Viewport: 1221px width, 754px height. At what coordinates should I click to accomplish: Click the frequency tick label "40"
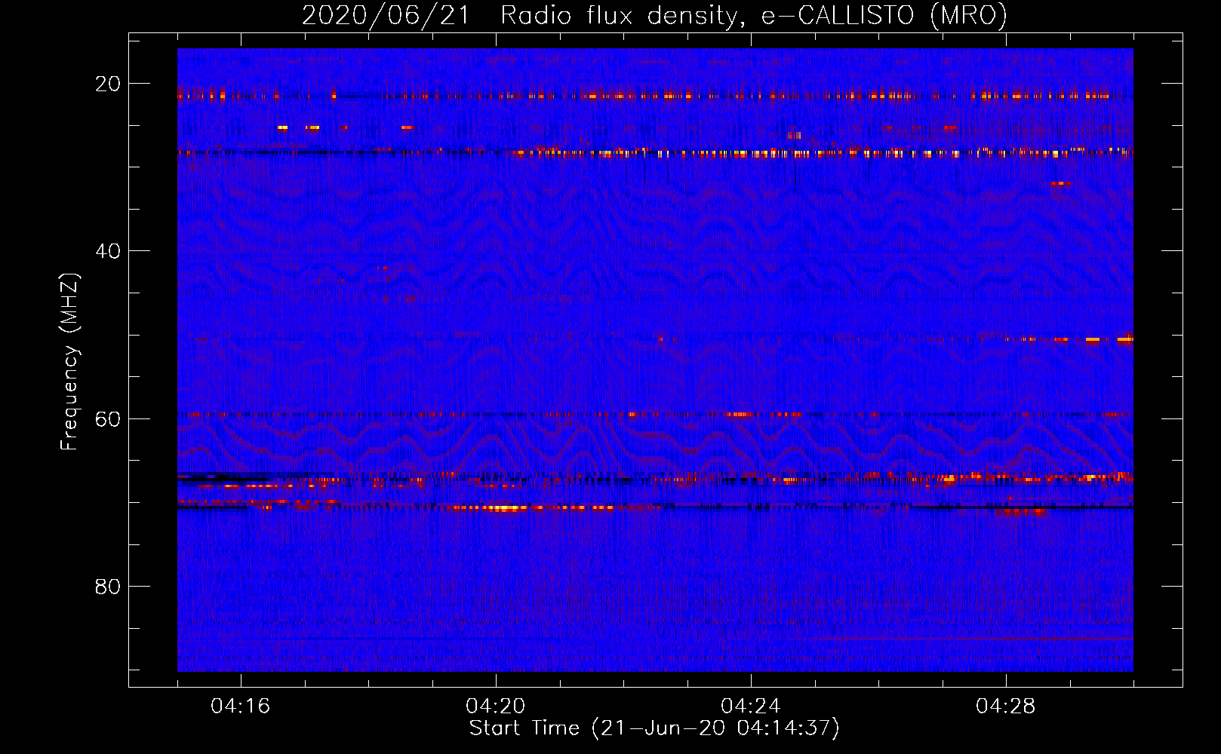(108, 251)
